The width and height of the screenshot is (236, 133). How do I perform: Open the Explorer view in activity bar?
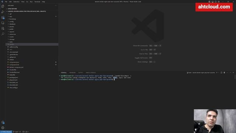3,6
